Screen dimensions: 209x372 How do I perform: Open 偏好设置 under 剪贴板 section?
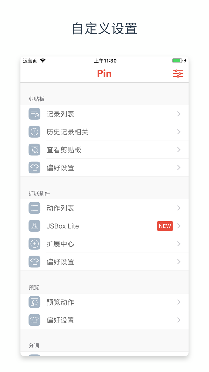(60, 168)
